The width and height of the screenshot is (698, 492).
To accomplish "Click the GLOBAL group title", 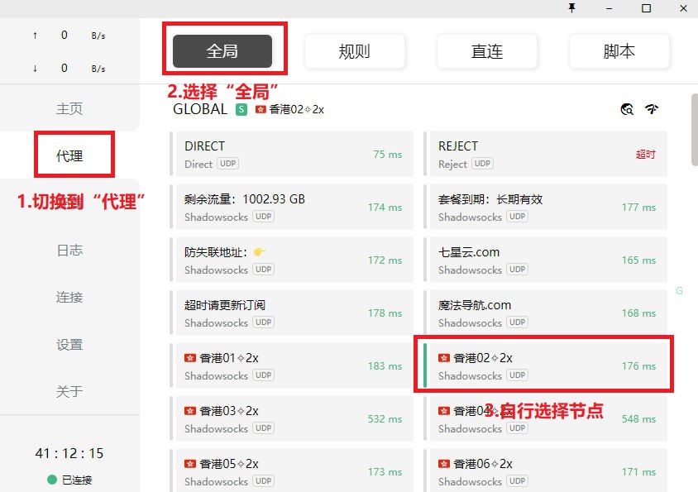I will tap(200, 109).
